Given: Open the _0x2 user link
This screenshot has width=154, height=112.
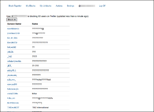Looking at the screenshot, I should (x=9, y=56).
